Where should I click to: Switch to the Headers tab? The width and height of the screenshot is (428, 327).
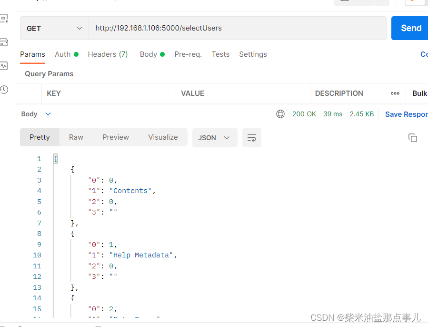(108, 54)
